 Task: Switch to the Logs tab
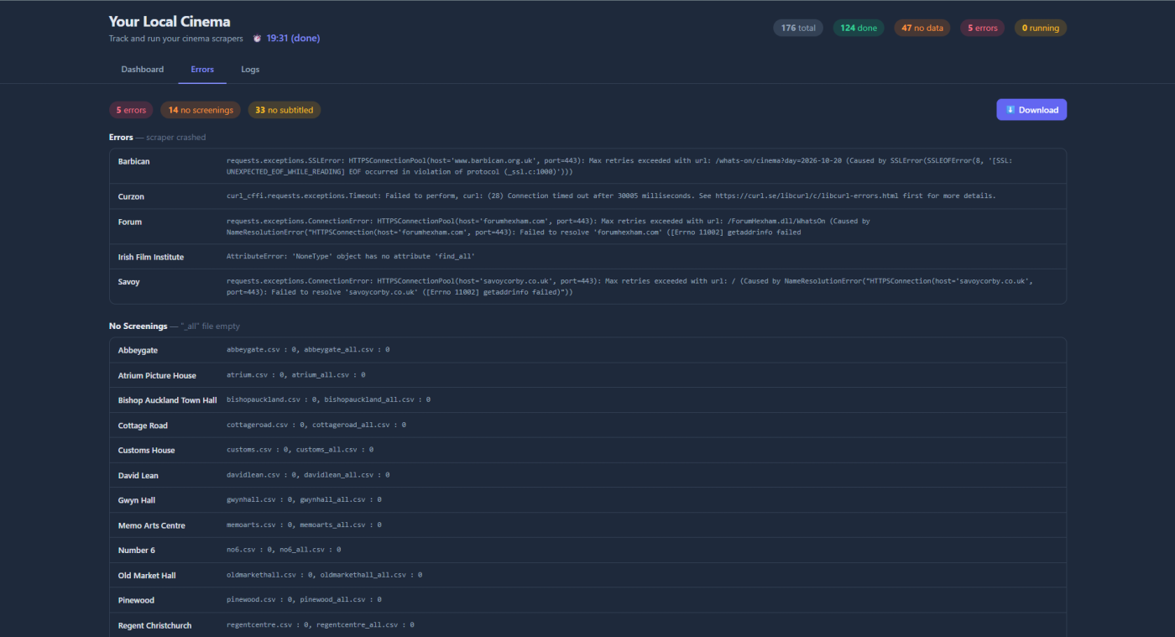coord(250,70)
